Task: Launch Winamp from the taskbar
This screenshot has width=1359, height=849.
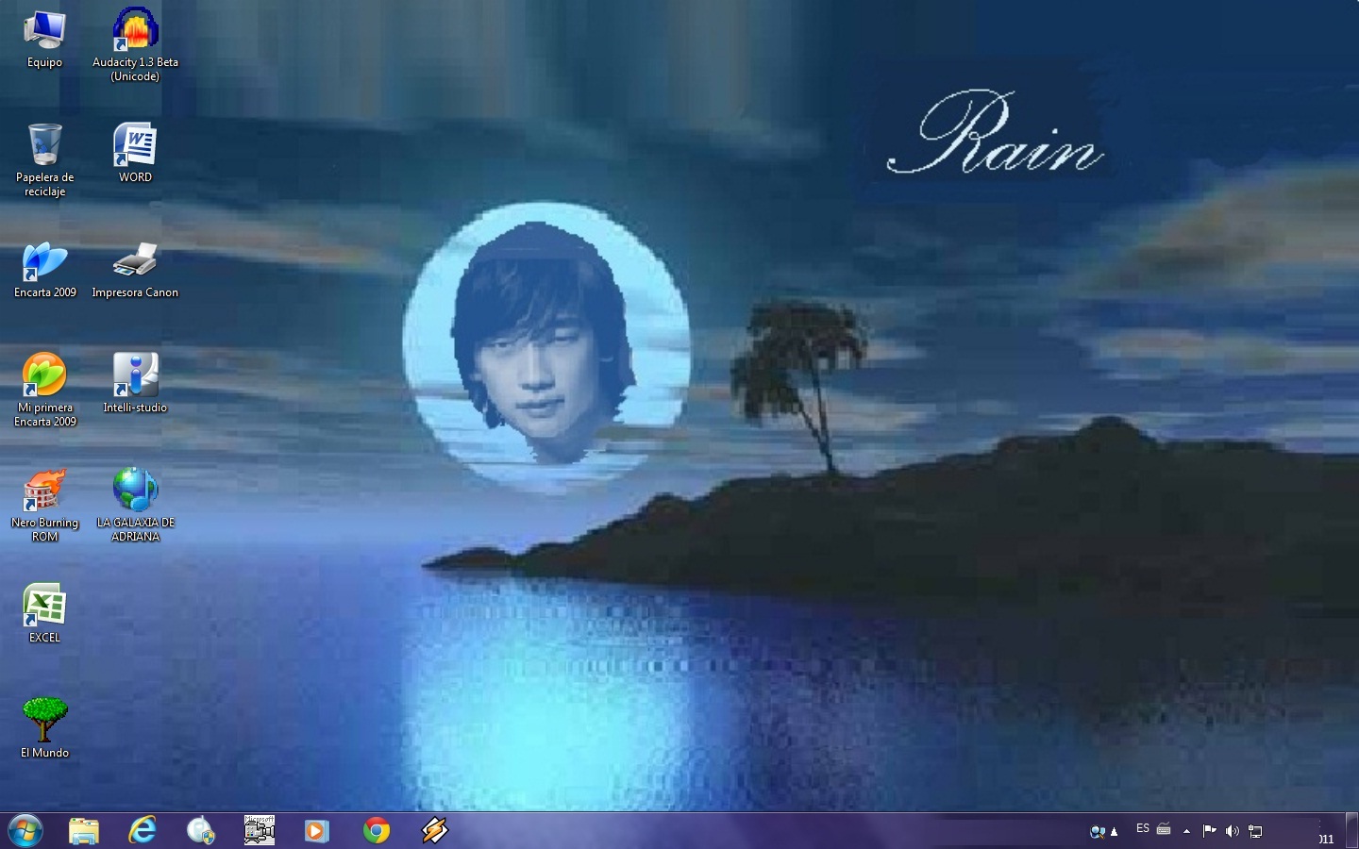Action: coord(434,831)
